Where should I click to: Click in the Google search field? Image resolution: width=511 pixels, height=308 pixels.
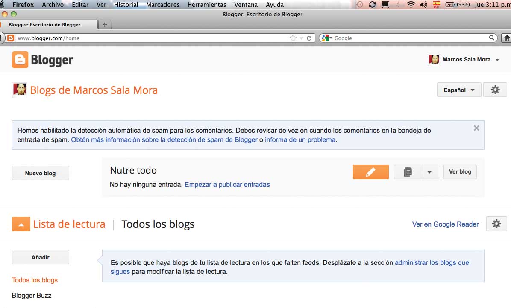pos(410,38)
